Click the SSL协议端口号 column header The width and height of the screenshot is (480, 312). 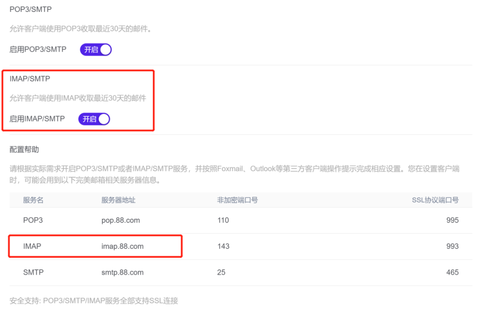pos(435,200)
